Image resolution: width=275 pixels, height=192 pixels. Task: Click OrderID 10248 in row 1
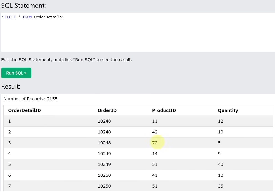pyautogui.click(x=104, y=121)
